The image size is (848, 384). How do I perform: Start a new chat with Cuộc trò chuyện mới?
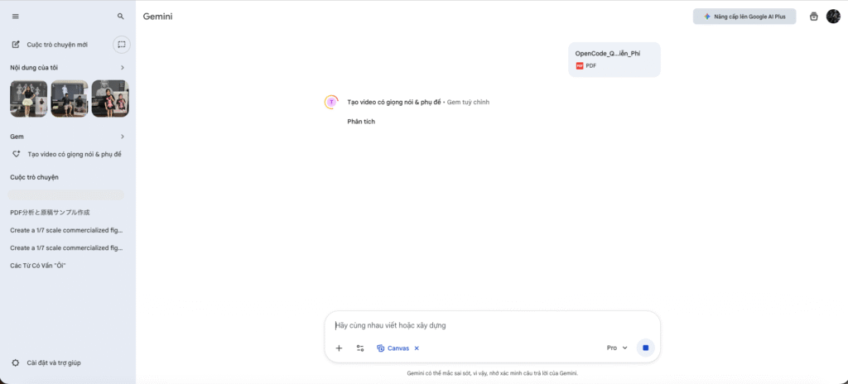point(56,45)
